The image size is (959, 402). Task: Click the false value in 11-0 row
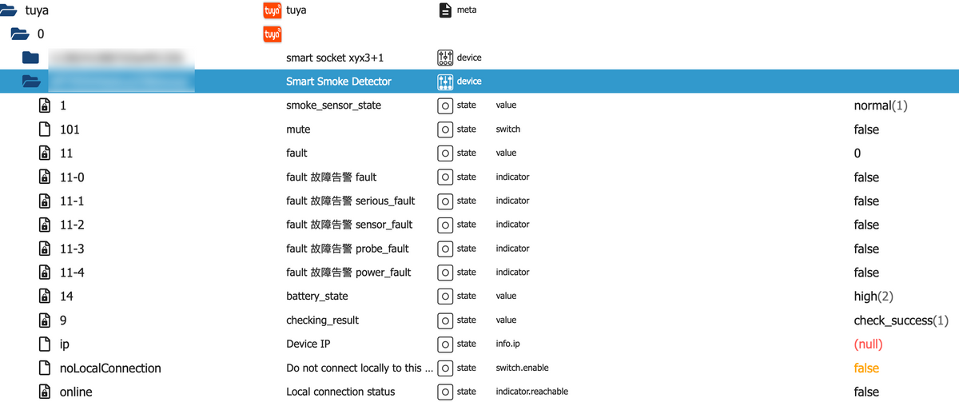[866, 177]
